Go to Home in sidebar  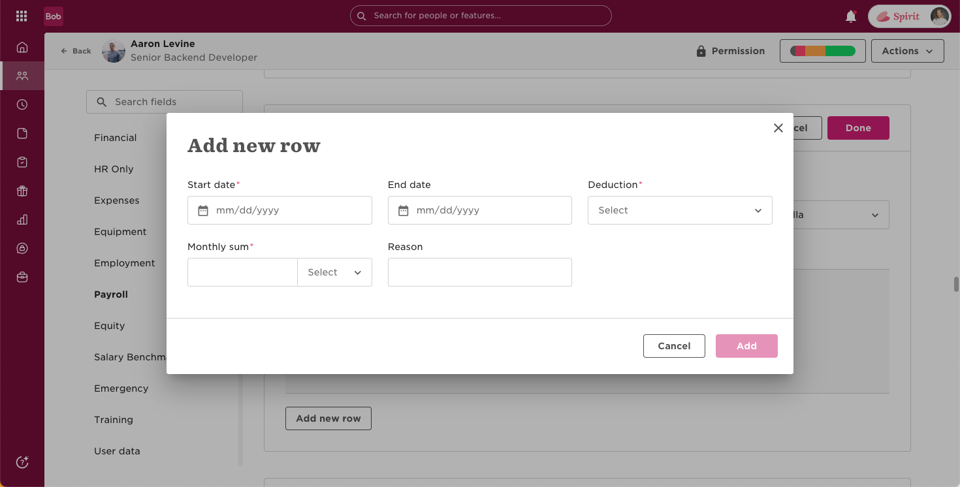[x=22, y=47]
